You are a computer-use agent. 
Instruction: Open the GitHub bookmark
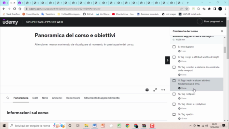click(x=88, y=14)
